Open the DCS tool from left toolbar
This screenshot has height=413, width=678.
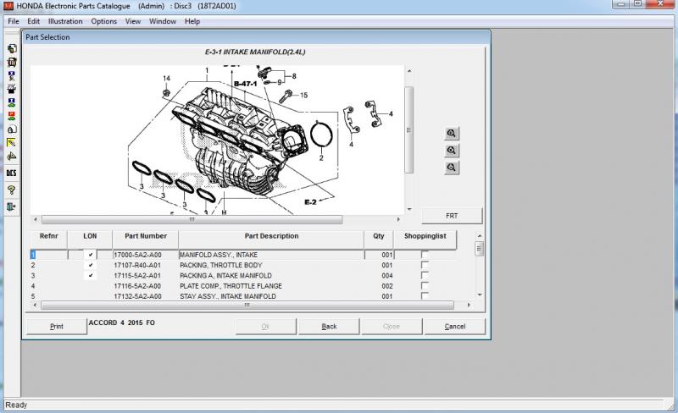point(12,173)
